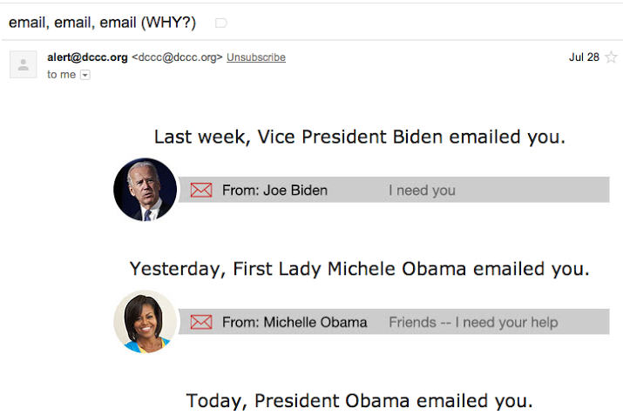The image size is (623, 415).
Task: Open the 'From: Joe Biden' message bar
Action: tap(393, 190)
